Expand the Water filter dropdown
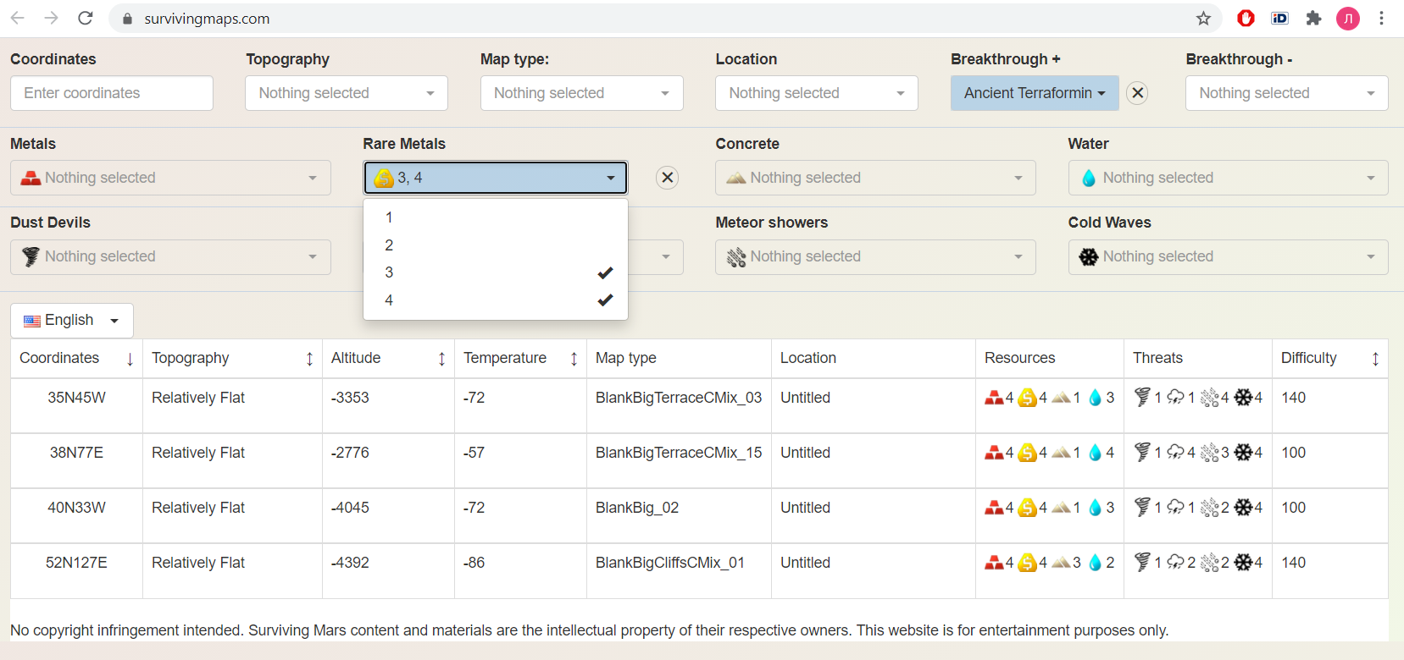1404x660 pixels. click(1228, 178)
